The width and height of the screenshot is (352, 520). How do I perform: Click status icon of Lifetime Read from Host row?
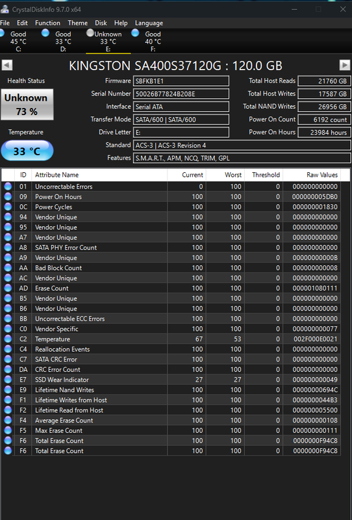point(8,410)
